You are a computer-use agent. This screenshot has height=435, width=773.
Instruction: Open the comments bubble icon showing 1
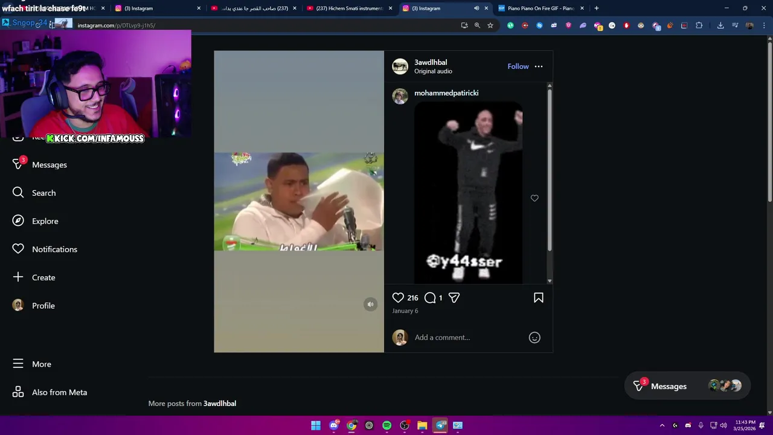(430, 297)
